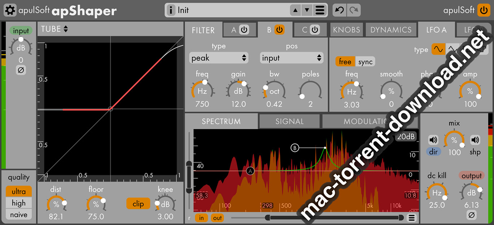Viewport: 494px width, 225px height.
Task: Click the shaper curve center point handle
Action: pos(110,109)
